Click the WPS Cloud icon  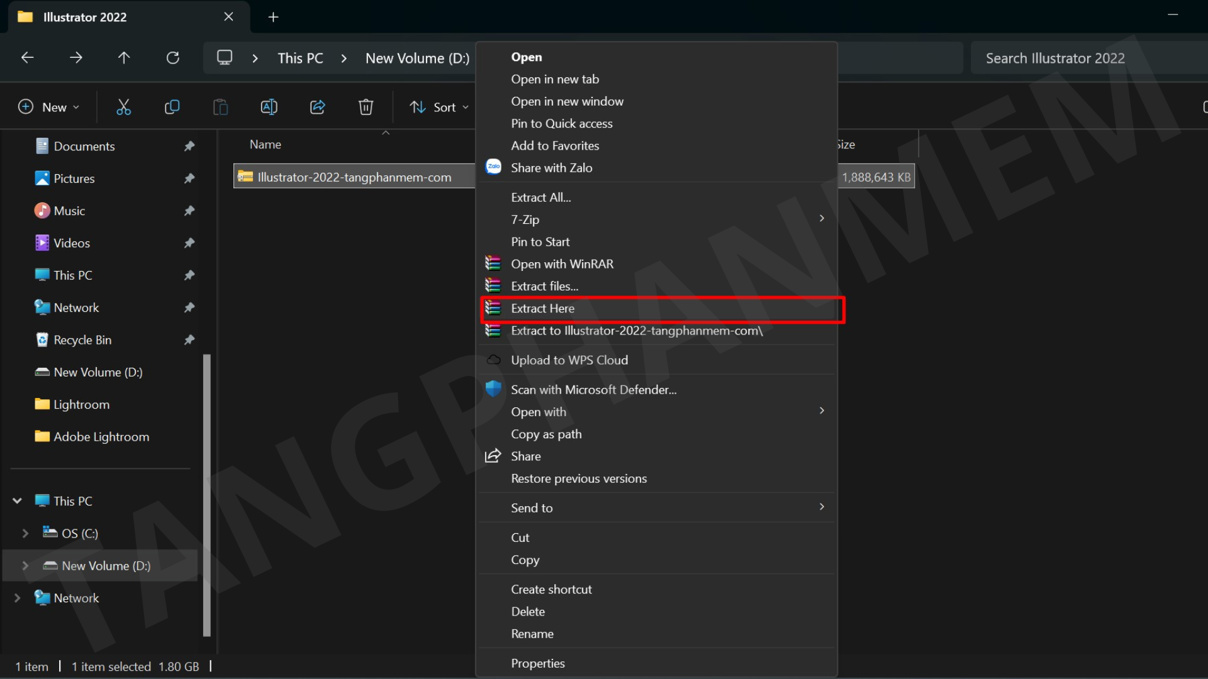point(494,360)
